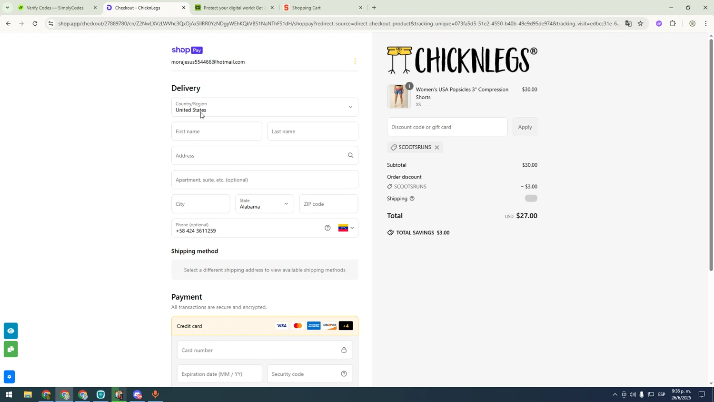
Task: Show security code help icon
Action: 344,374
